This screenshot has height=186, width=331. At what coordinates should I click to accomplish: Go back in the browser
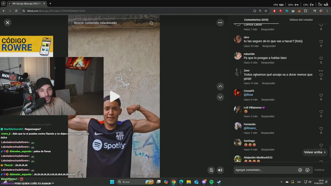4,11
